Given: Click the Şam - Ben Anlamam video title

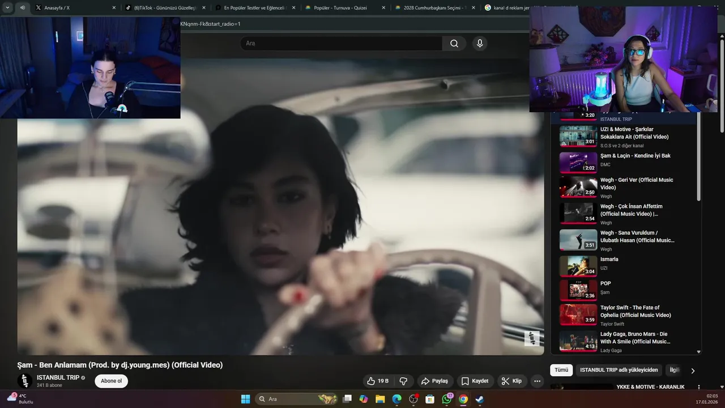Looking at the screenshot, I should [x=120, y=365].
